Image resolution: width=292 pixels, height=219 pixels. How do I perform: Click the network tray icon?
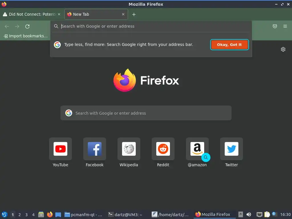click(259, 214)
